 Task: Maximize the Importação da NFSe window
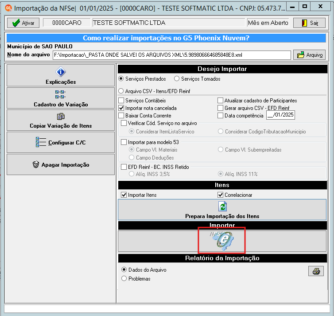pos(305,7)
